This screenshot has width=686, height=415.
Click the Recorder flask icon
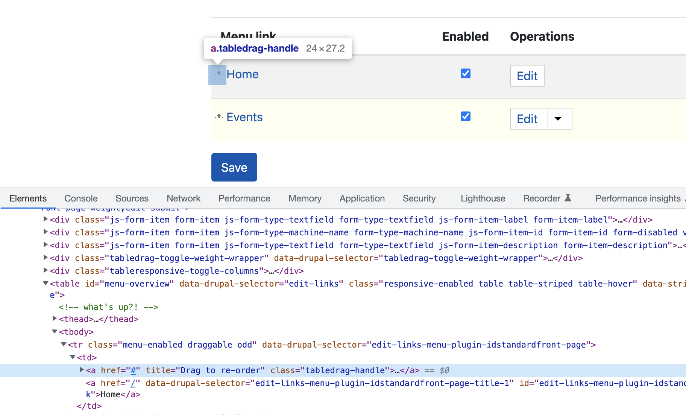click(x=568, y=198)
